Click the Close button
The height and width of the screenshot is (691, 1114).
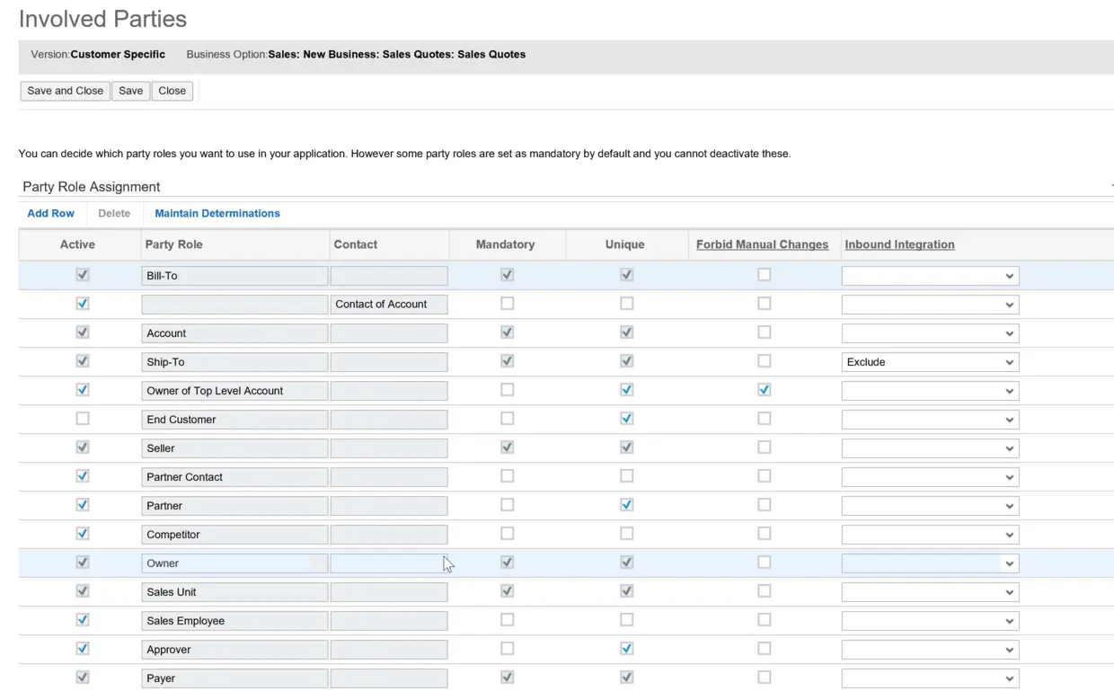172,91
